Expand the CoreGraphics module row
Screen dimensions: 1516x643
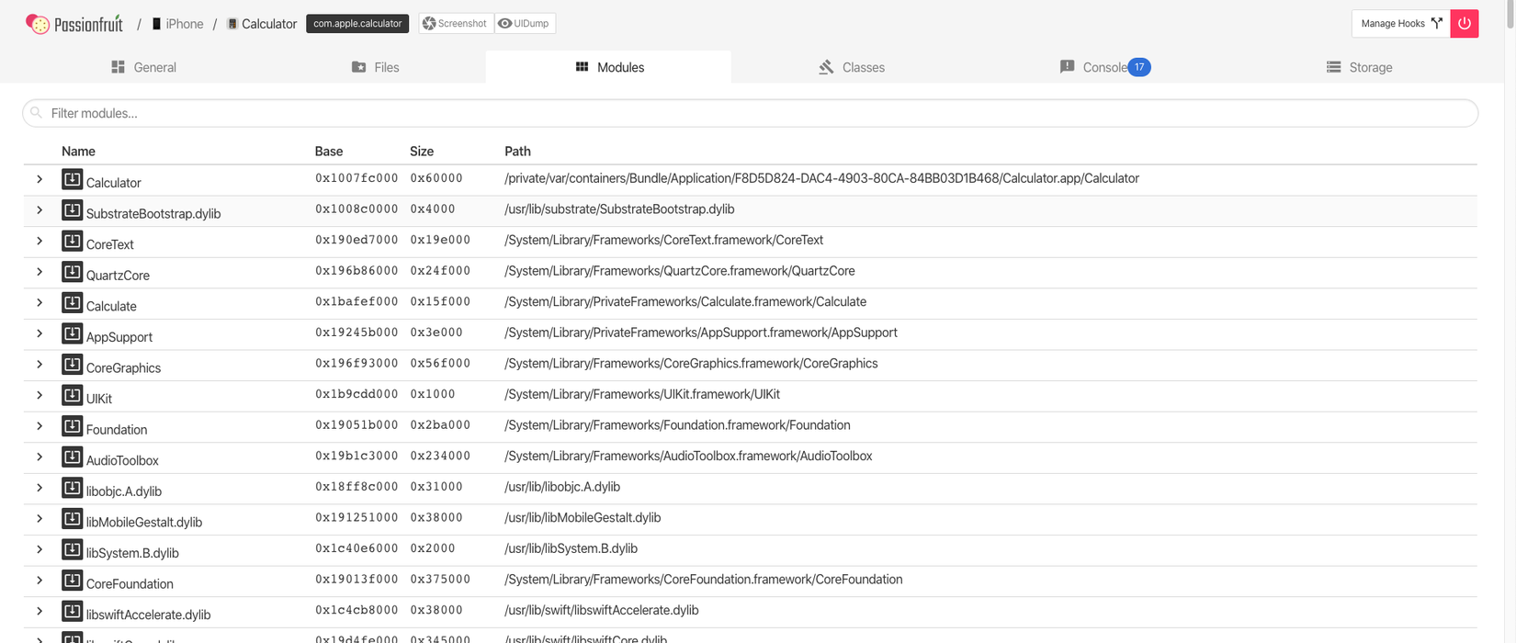(40, 365)
